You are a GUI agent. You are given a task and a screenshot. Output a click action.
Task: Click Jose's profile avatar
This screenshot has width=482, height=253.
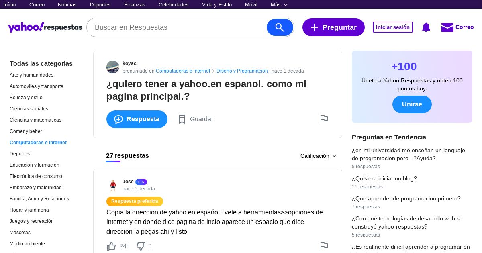click(x=113, y=185)
